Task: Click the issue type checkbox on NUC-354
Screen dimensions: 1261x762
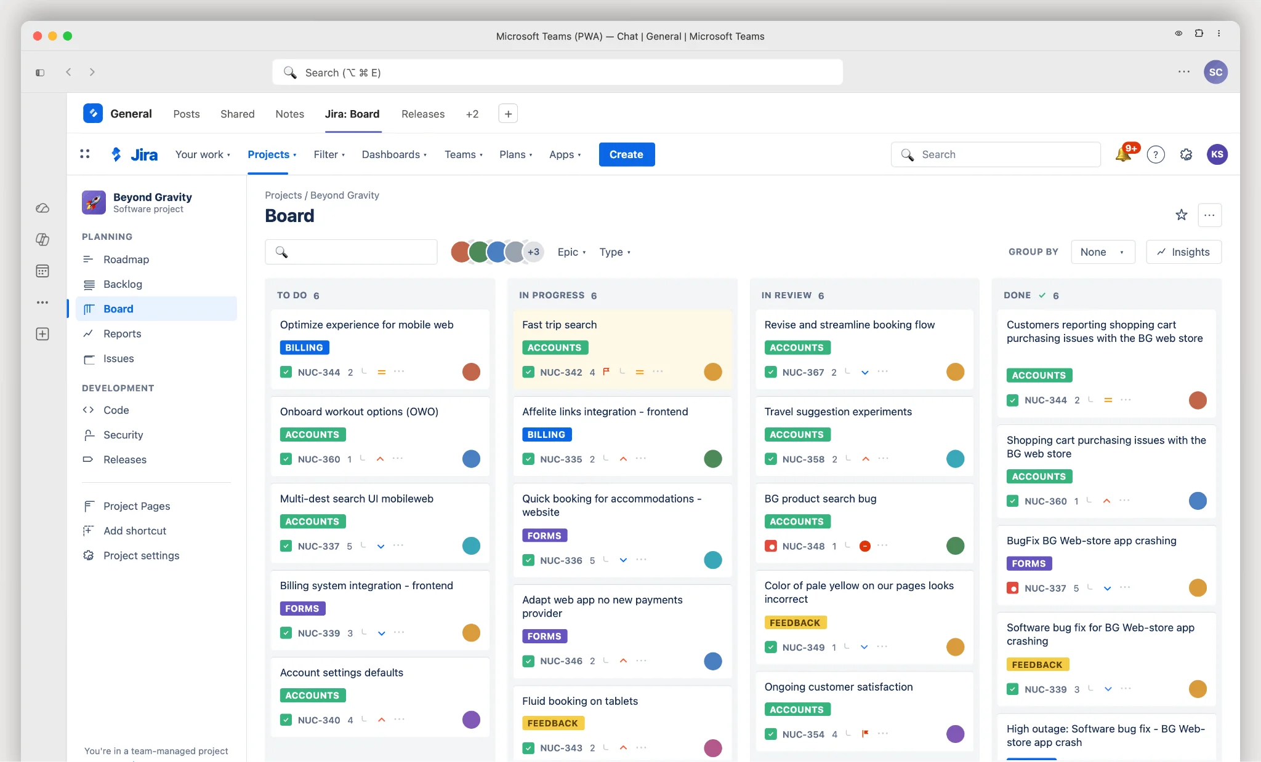Action: pyautogui.click(x=770, y=734)
